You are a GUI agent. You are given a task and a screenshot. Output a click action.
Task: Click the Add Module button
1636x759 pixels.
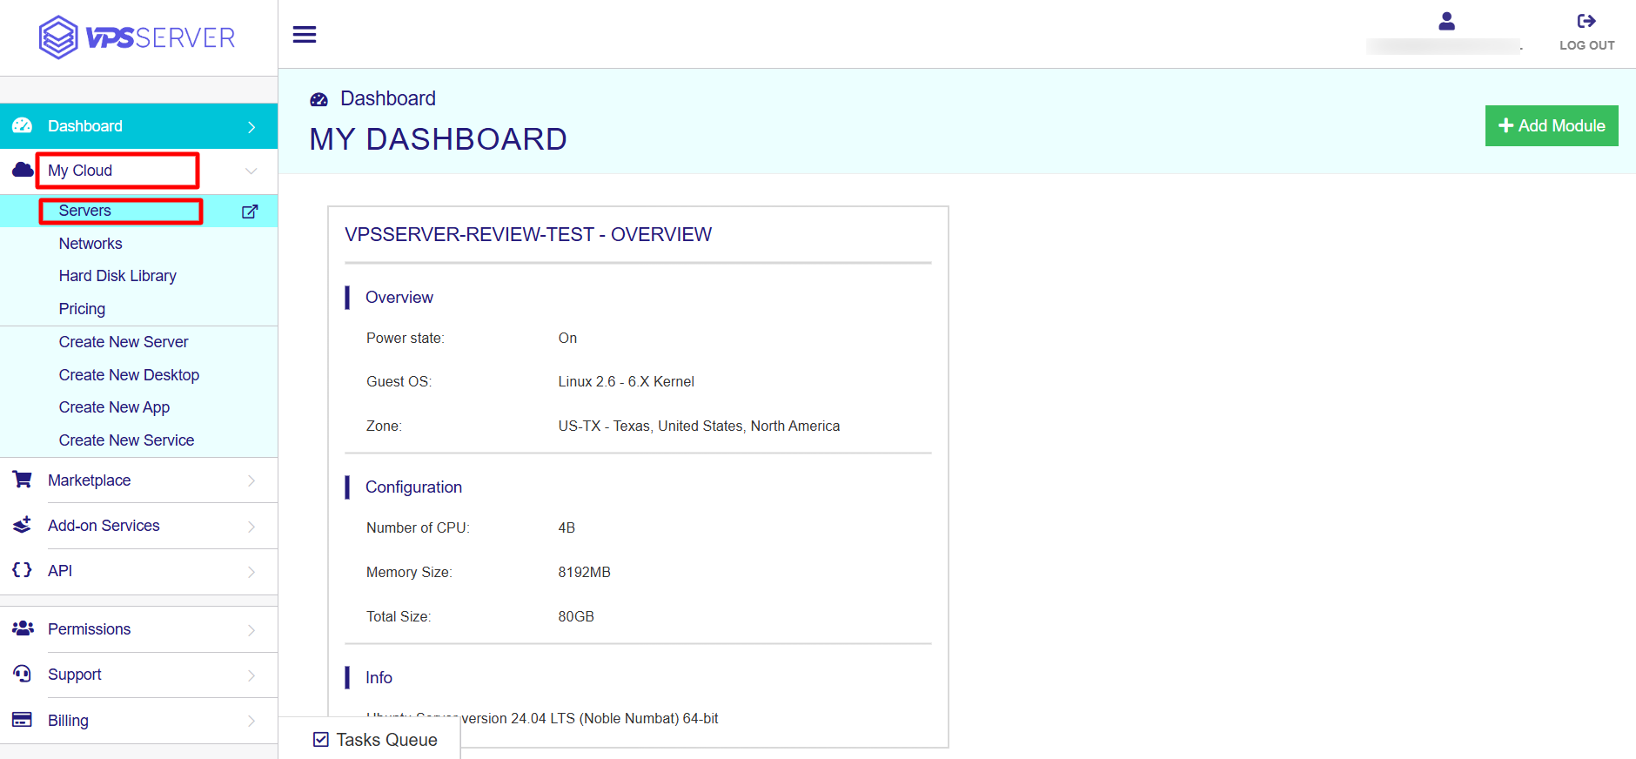pos(1552,126)
